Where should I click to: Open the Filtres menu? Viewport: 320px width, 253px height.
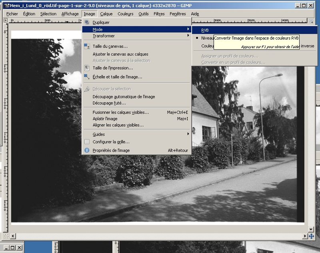159,14
